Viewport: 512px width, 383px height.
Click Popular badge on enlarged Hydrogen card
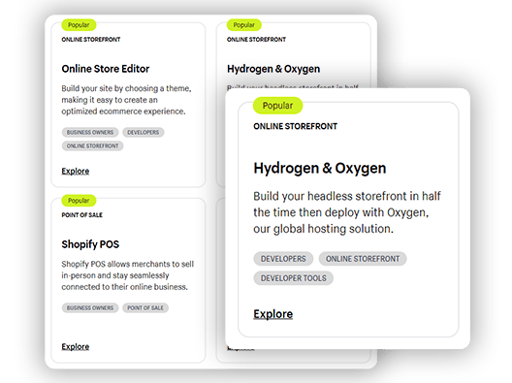coord(278,106)
